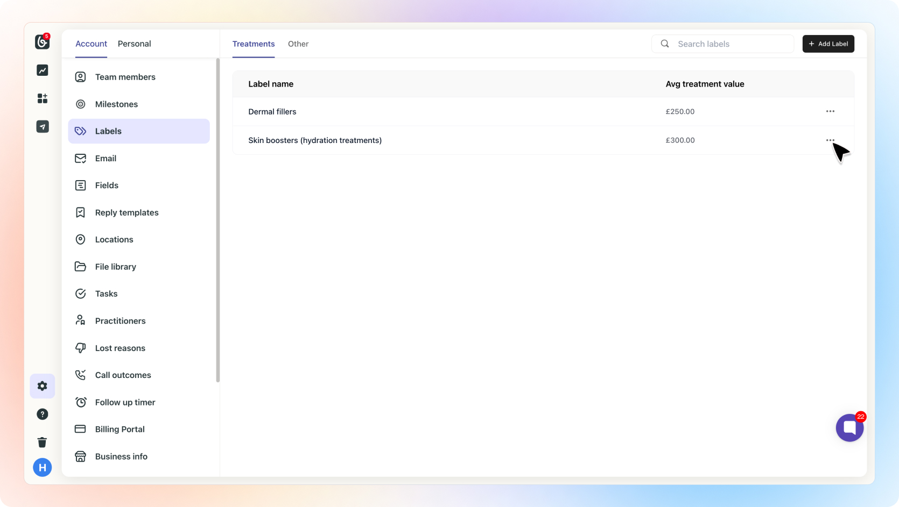The height and width of the screenshot is (507, 899).
Task: Open Reply templates settings
Action: tap(139, 212)
